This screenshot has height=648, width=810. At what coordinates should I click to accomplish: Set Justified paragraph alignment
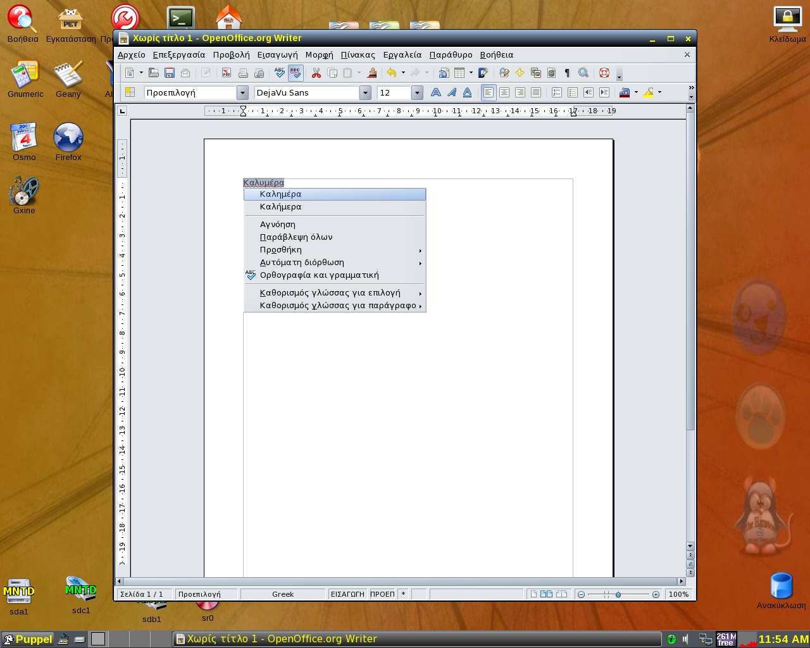(x=536, y=92)
